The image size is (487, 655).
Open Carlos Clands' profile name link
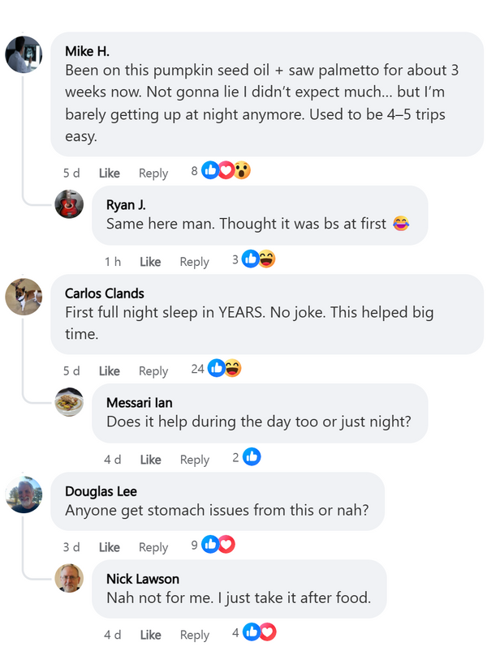[x=104, y=293]
